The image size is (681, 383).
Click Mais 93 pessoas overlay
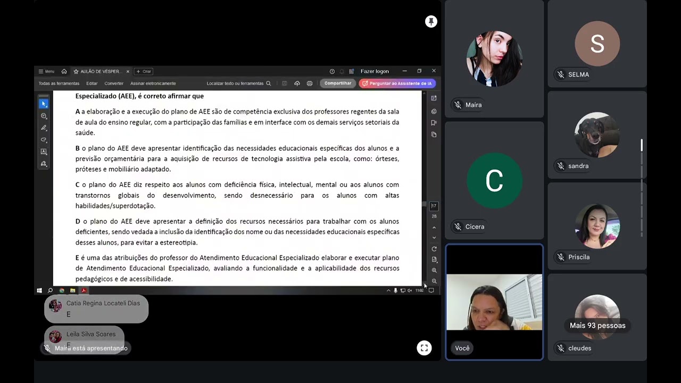[597, 326]
